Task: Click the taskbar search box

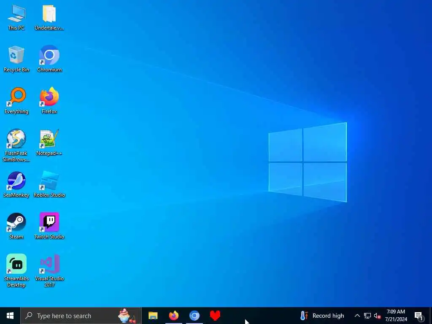Action: [81, 316]
